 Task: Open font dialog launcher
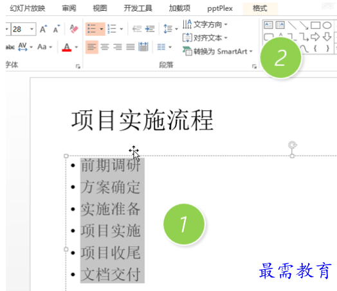click(78, 67)
